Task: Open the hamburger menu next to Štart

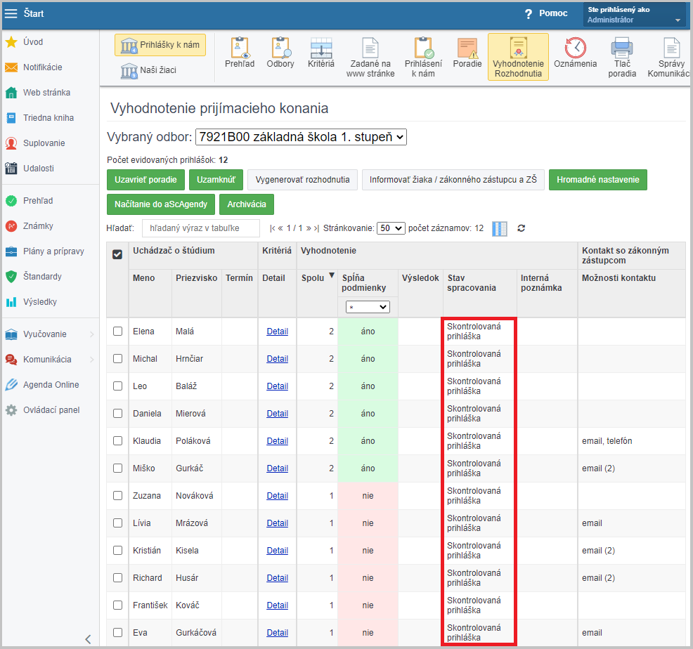Action: [11, 13]
